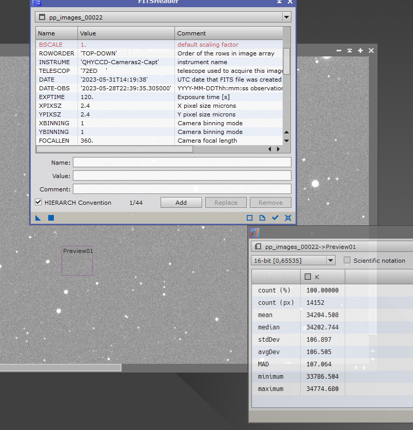Click the Value column header

(126, 33)
